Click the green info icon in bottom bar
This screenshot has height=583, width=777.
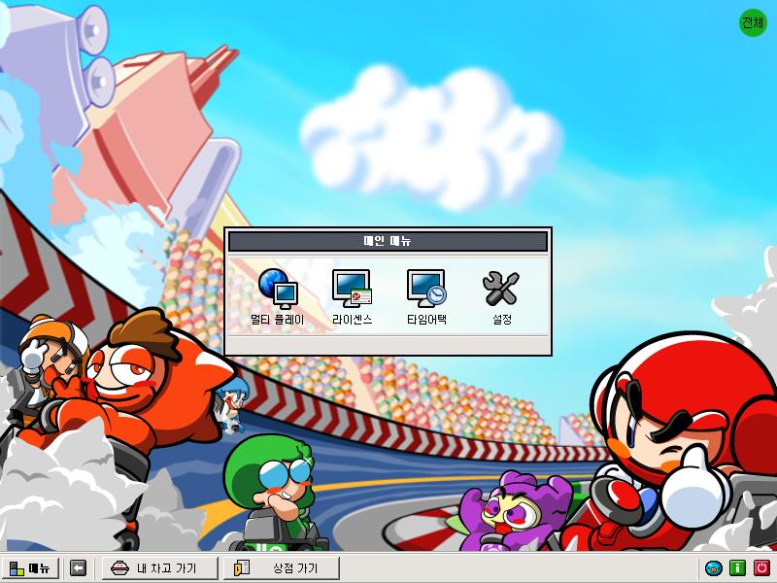click(737, 568)
